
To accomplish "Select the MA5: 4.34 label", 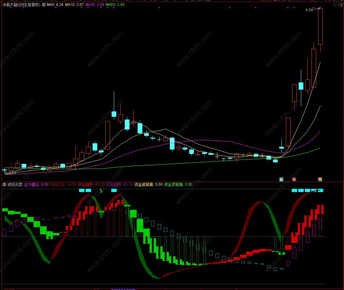I will pyautogui.click(x=55, y=5).
